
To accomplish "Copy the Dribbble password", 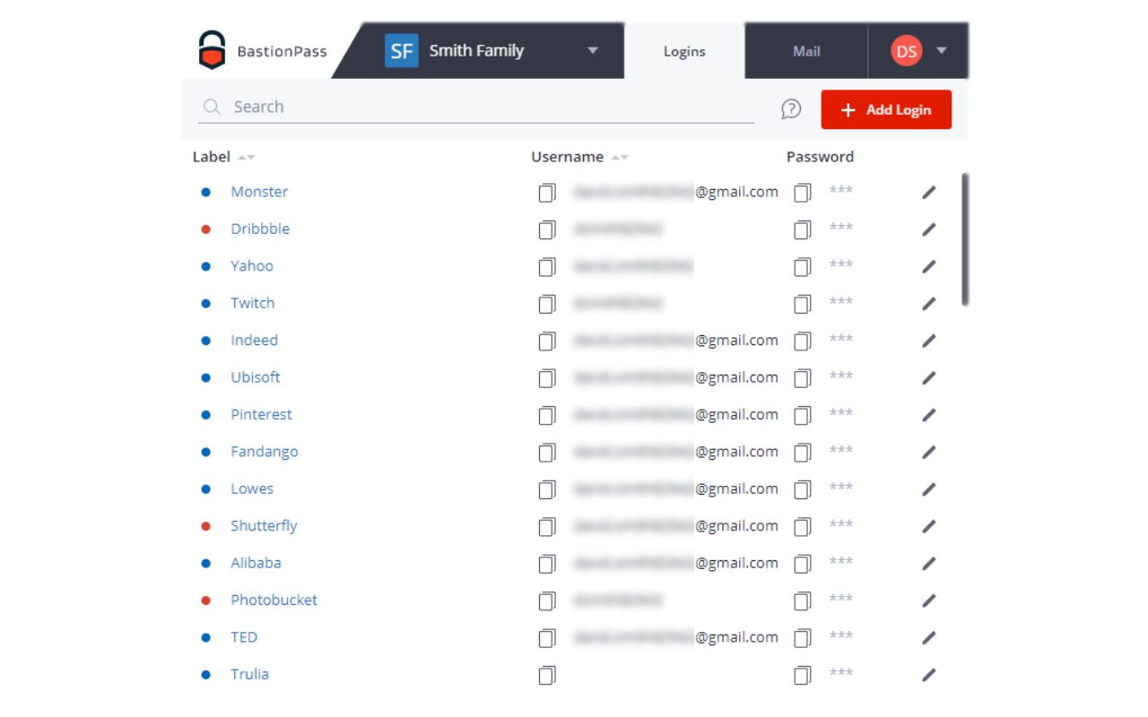I will 803,229.
